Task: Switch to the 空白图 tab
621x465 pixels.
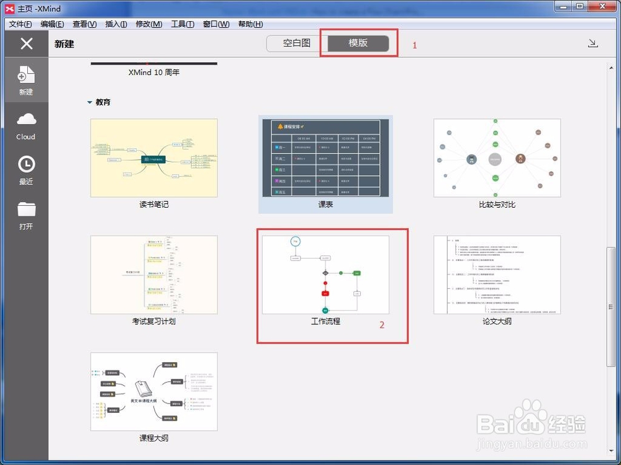Action: 297,43
